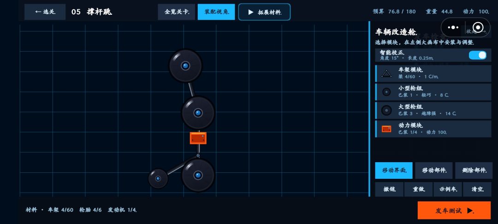Viewport: 498px width, 224px height.
Task: Click the 车辆改造舱 panel heading
Action: (396, 32)
